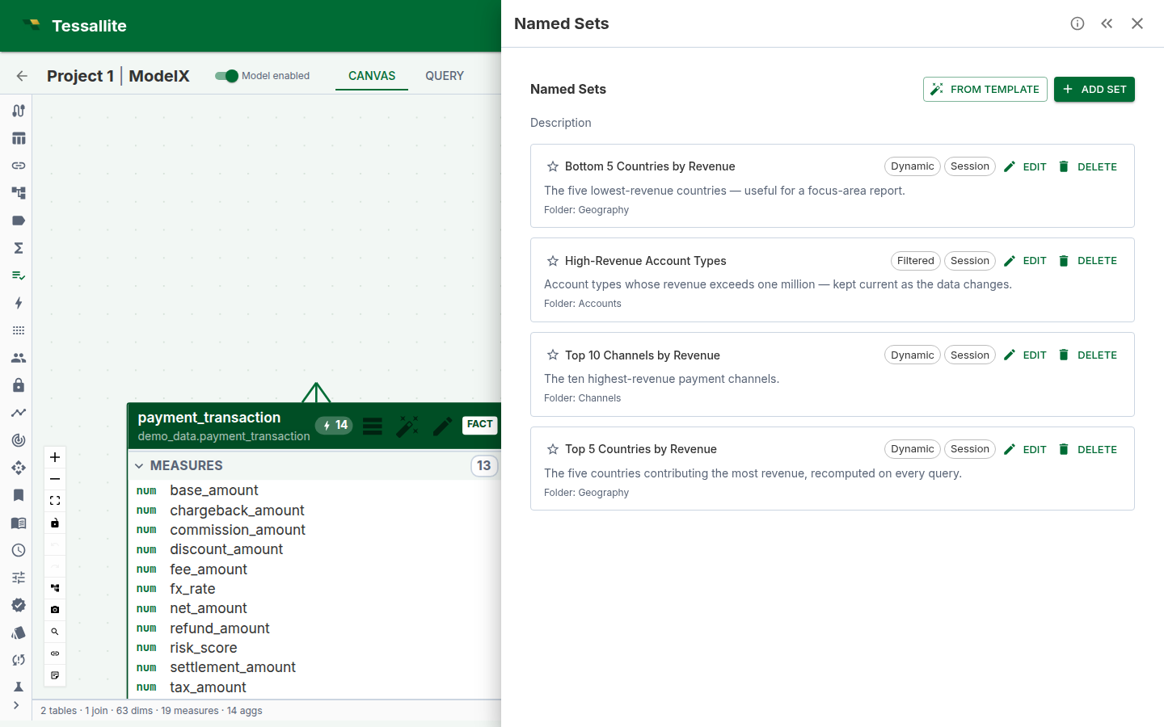This screenshot has height=727, width=1164.
Task: Toggle the Model enabled switch
Action: click(226, 76)
